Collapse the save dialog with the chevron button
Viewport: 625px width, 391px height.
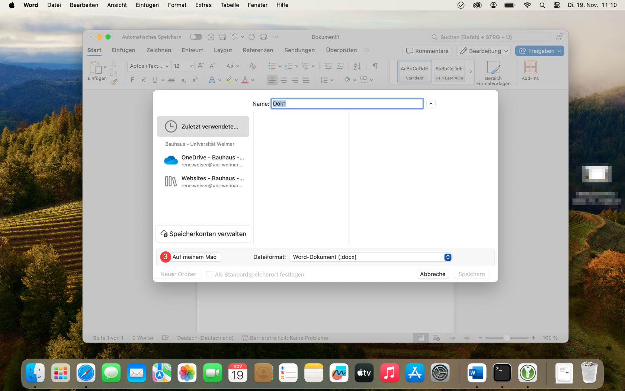(x=431, y=104)
